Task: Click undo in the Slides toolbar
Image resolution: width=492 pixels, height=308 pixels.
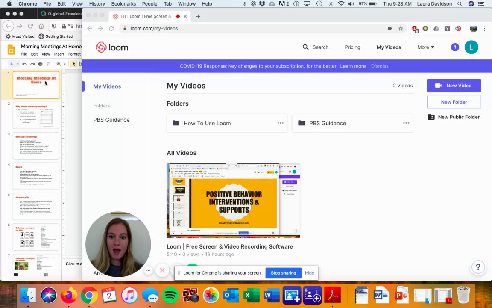Action: pos(24,64)
